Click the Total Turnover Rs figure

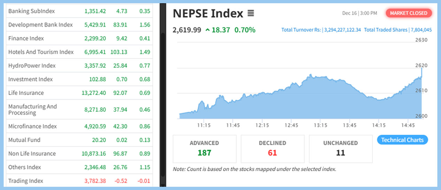click(342, 30)
